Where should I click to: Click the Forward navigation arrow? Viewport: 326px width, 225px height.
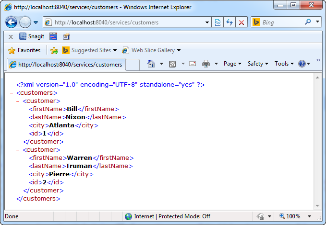(25, 22)
